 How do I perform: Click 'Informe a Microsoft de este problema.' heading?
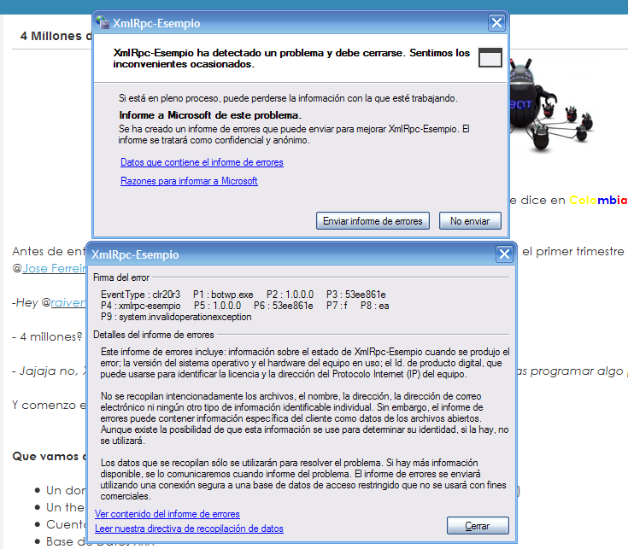point(210,115)
